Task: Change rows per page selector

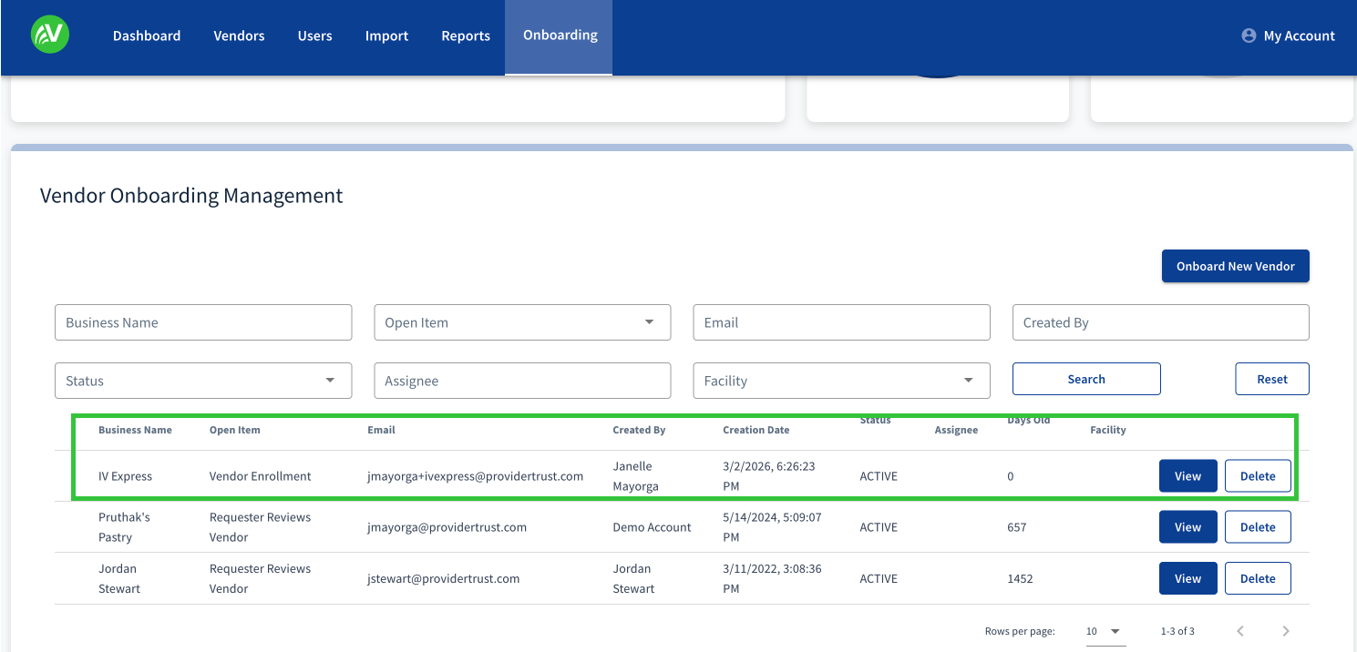Action: tap(1105, 631)
